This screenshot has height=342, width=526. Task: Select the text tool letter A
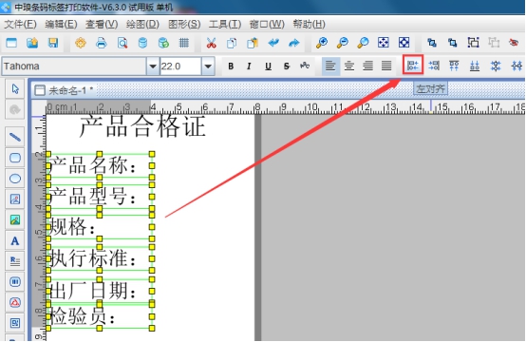pos(15,240)
